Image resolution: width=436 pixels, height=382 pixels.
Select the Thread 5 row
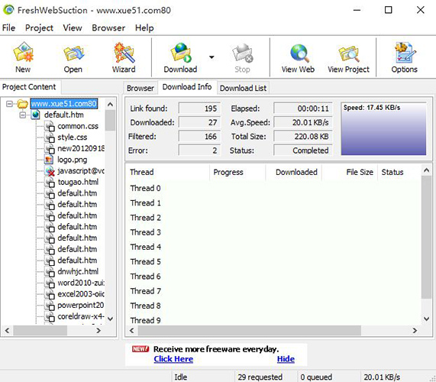(274, 262)
